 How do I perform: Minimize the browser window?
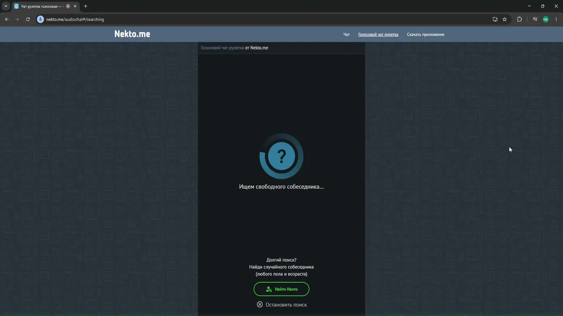(x=529, y=6)
